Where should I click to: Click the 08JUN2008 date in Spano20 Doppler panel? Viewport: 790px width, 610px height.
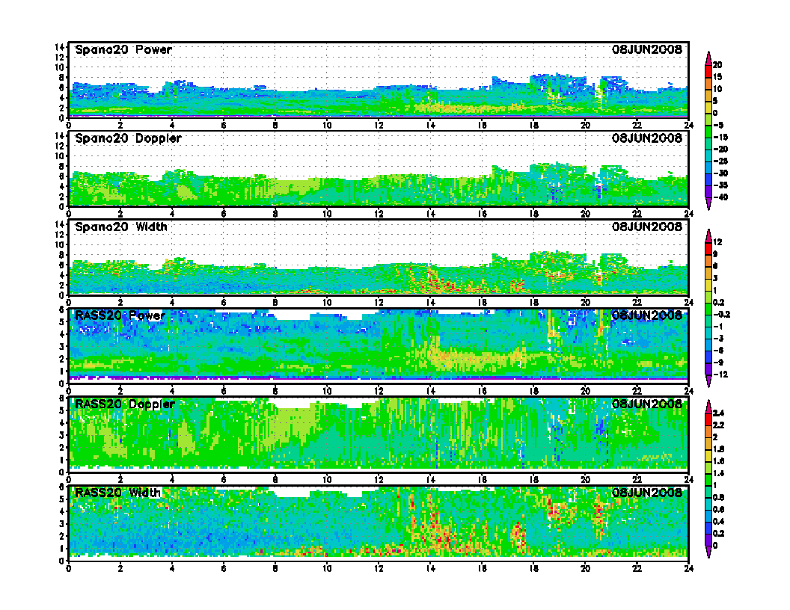coord(647,138)
